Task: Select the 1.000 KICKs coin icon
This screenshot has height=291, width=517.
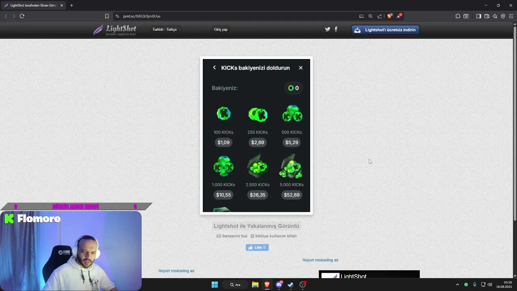Action: 223,166
